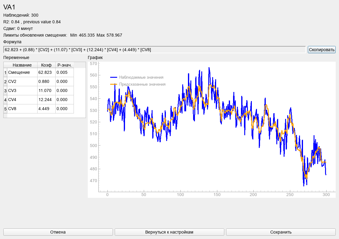Screen dimensions: 339x239
Task: Click the Min value 465.335
Action: pos(87,35)
